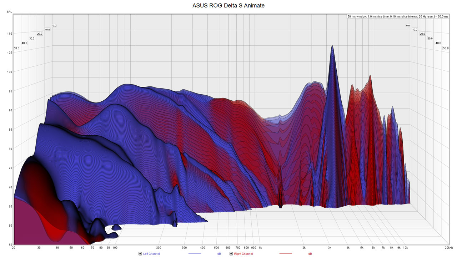457x257 pixels.
Task: Click the 95 value on SPL axis
Action: point(10,91)
